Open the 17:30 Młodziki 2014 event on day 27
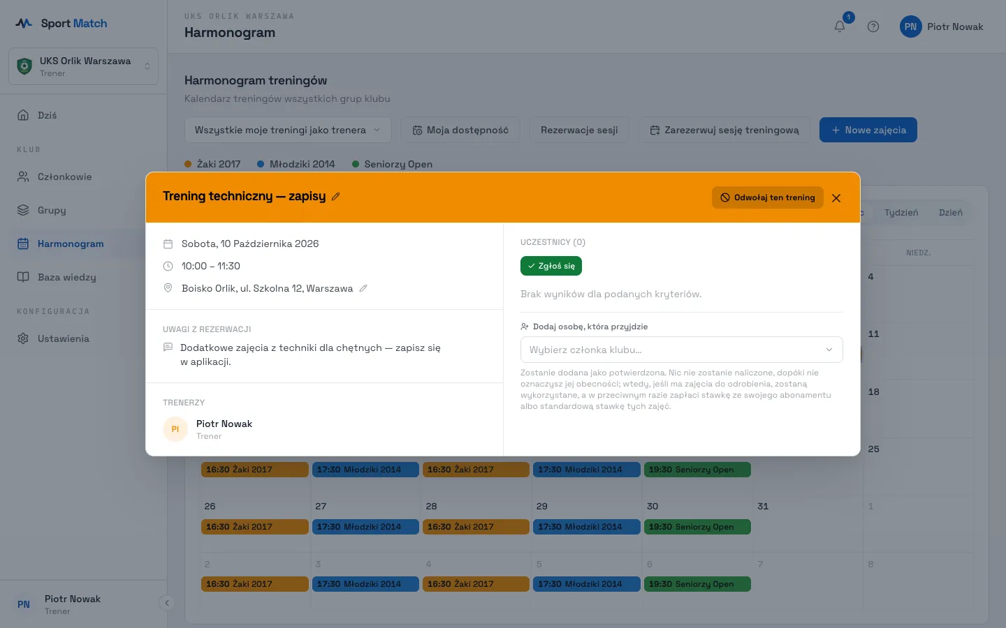The width and height of the screenshot is (1006, 628). pyautogui.click(x=365, y=527)
